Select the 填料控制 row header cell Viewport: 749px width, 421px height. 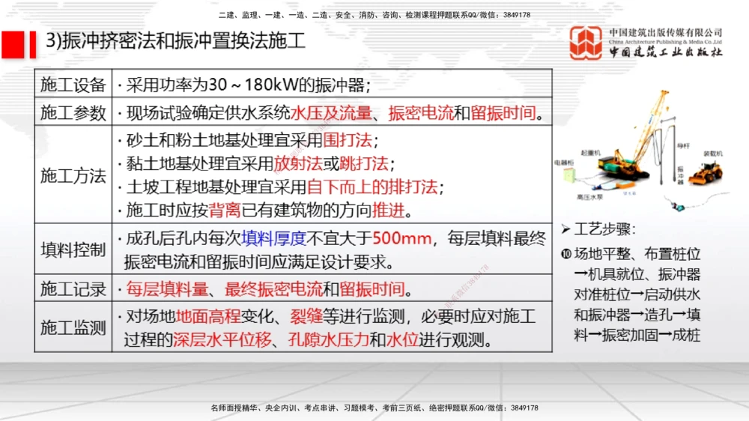click(73, 249)
